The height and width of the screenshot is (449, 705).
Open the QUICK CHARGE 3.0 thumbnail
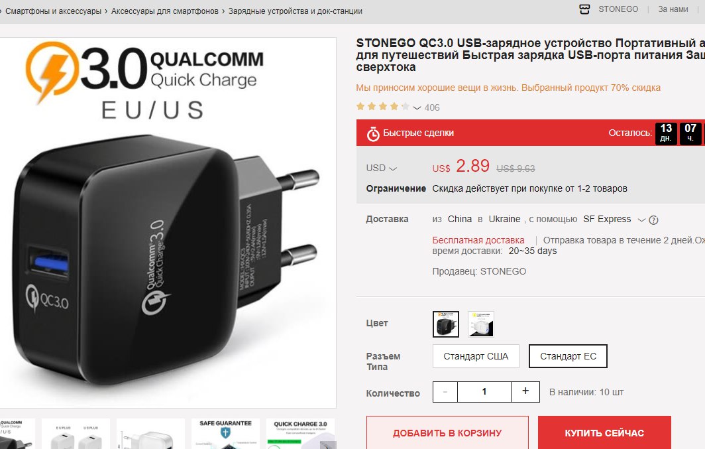(x=300, y=434)
